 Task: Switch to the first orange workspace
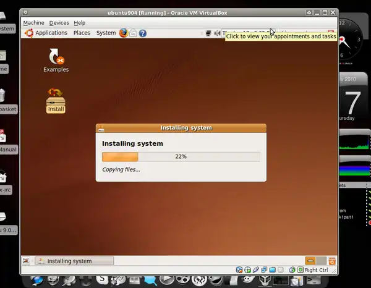pyautogui.click(x=310, y=261)
